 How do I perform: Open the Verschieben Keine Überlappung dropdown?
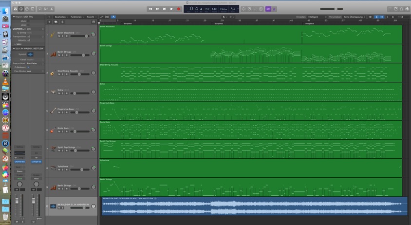355,17
